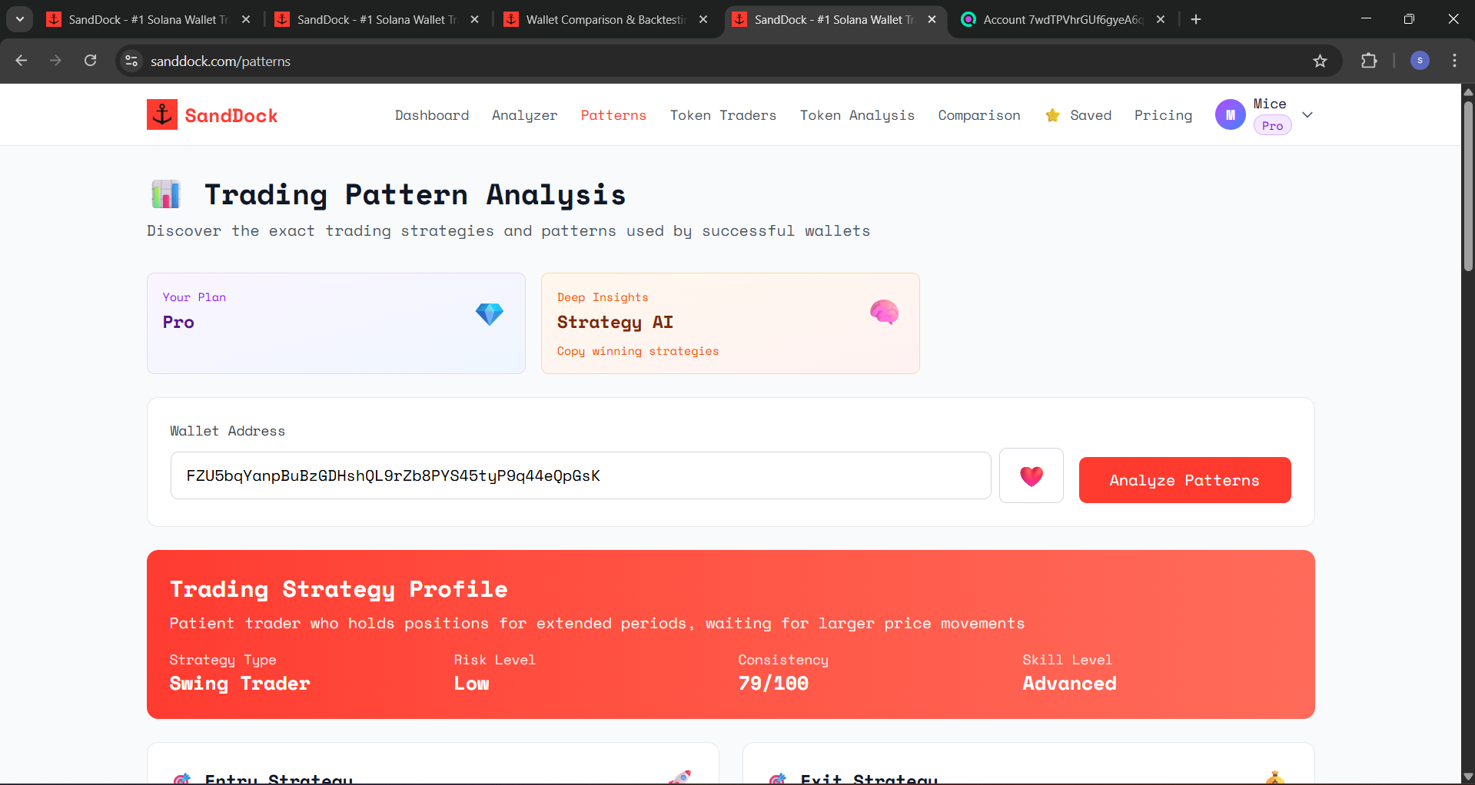Click the scrollbar down arrow
The image size is (1475, 785).
(x=1468, y=777)
